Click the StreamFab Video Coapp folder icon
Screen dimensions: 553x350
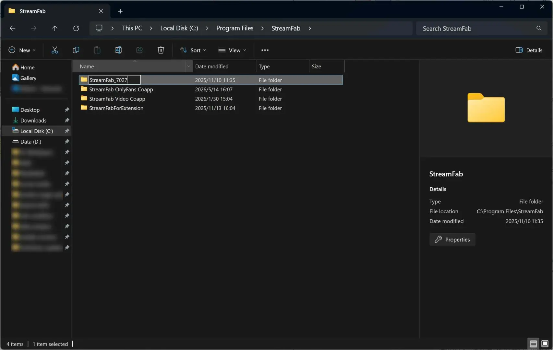tap(84, 98)
